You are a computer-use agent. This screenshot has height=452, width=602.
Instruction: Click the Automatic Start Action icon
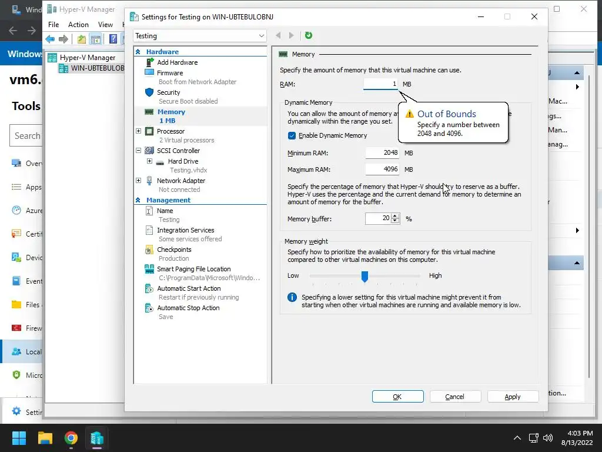(149, 288)
